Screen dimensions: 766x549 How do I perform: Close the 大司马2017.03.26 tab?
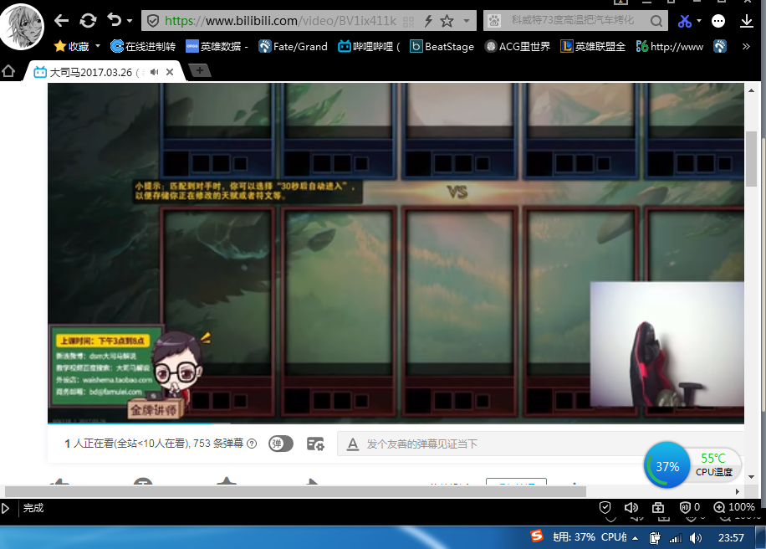[x=170, y=72]
